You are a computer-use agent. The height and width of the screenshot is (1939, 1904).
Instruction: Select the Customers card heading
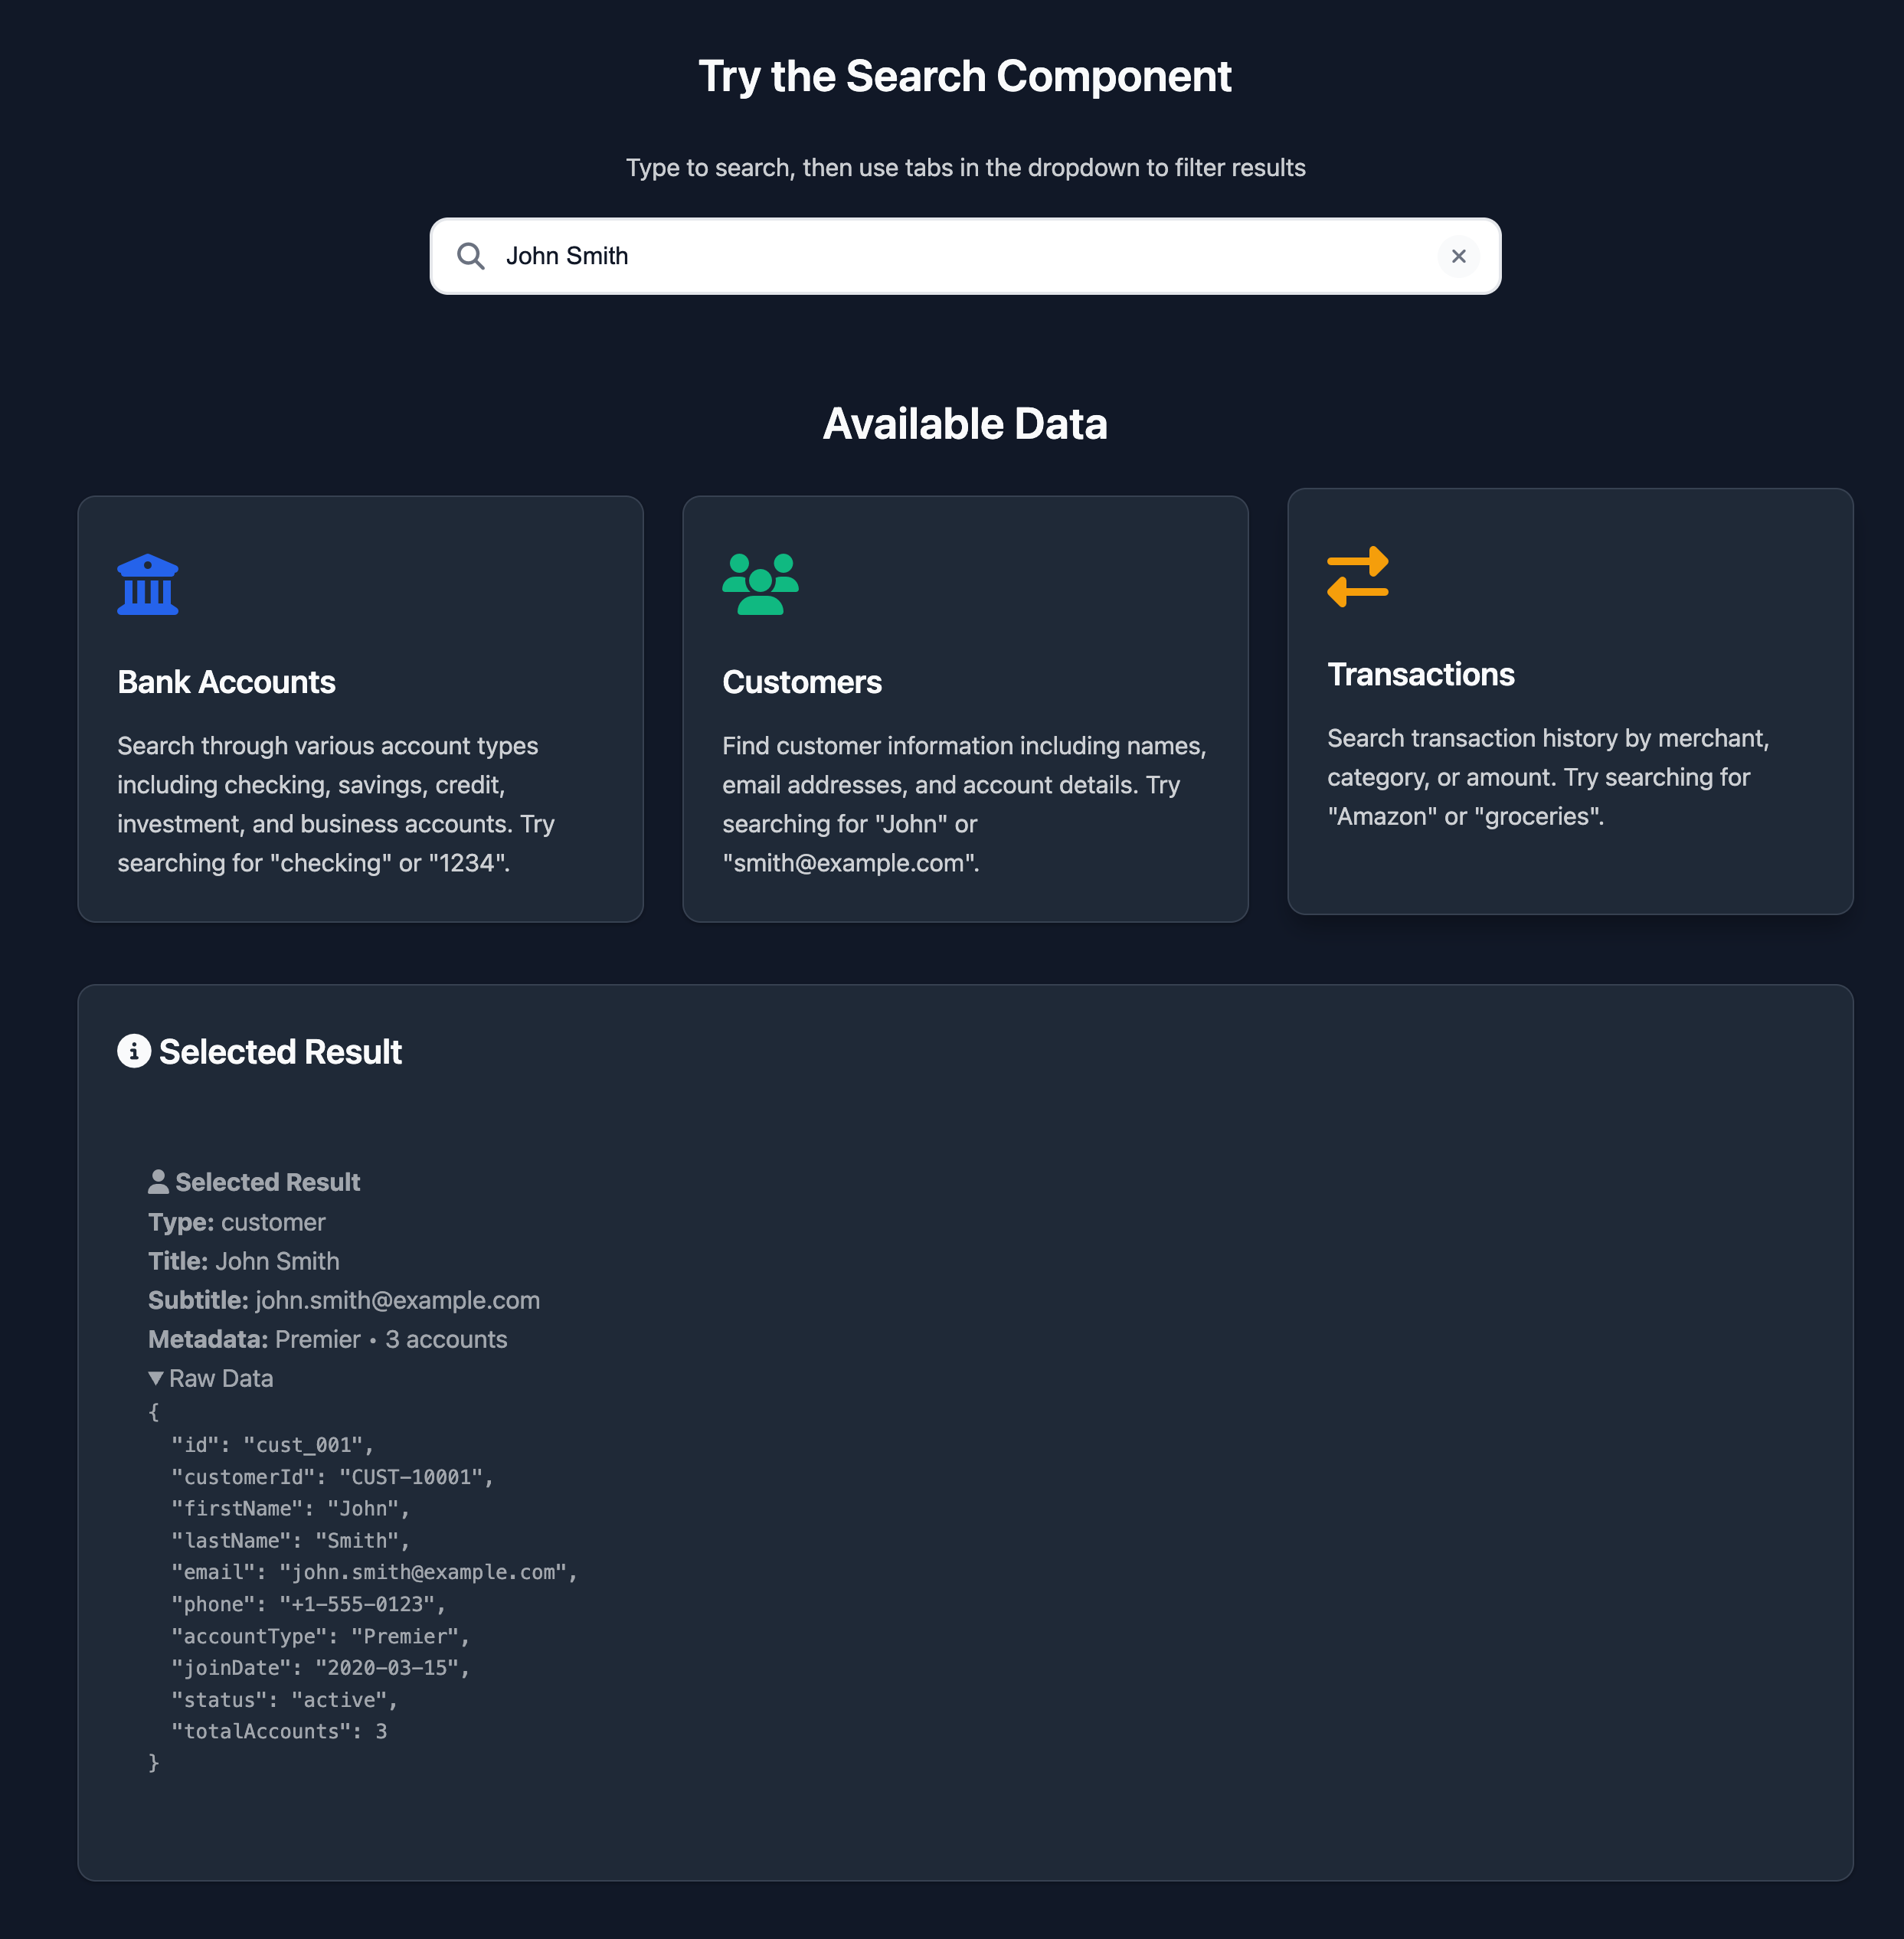(801, 682)
